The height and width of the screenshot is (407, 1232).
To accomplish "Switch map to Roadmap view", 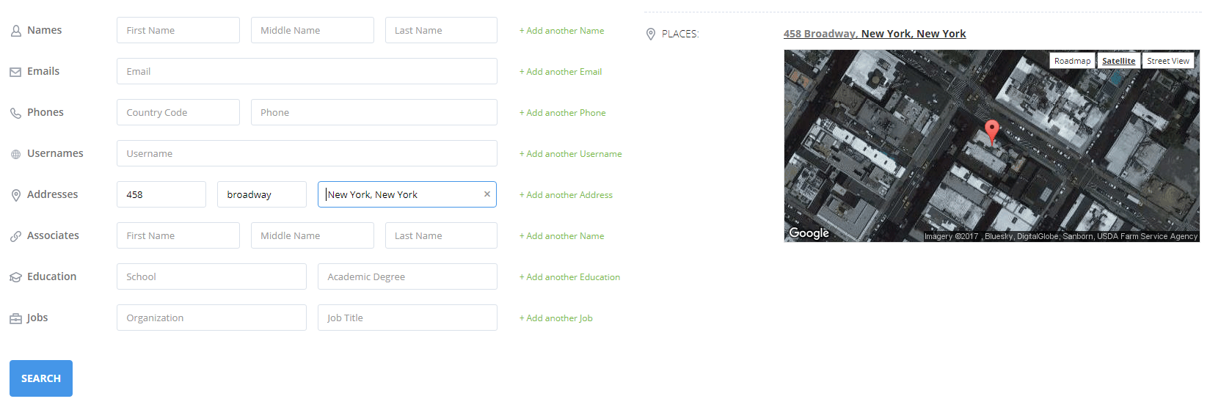I will 1072,61.
